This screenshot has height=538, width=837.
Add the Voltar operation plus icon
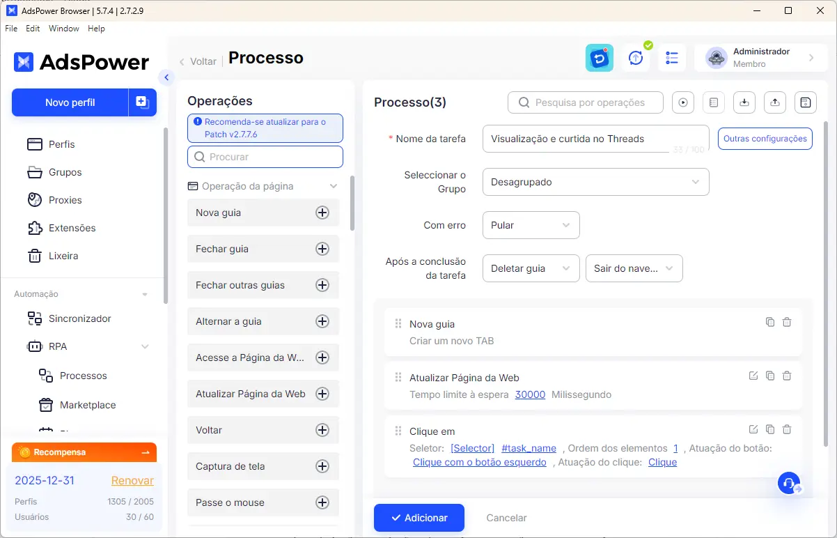pos(322,430)
